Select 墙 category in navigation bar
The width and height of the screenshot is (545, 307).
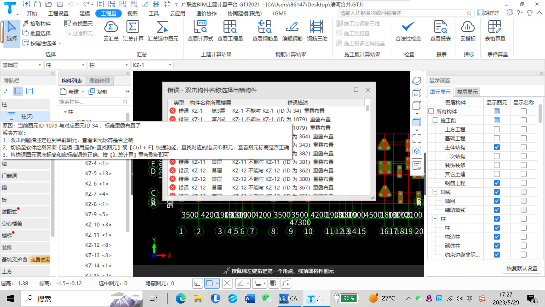pyautogui.click(x=26, y=164)
